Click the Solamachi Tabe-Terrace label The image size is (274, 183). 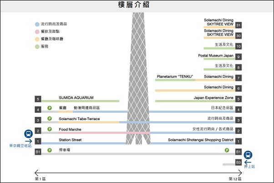coord(79,119)
